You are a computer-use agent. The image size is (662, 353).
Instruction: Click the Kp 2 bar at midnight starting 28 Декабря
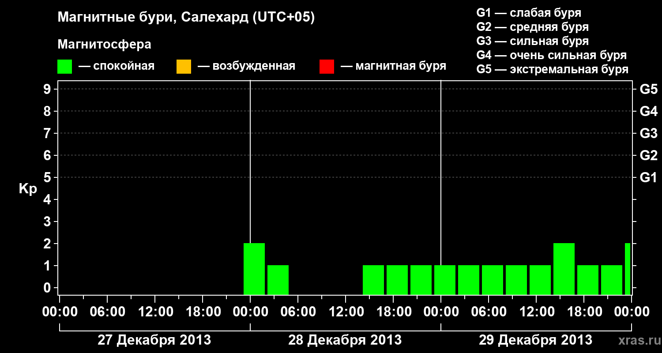click(254, 269)
